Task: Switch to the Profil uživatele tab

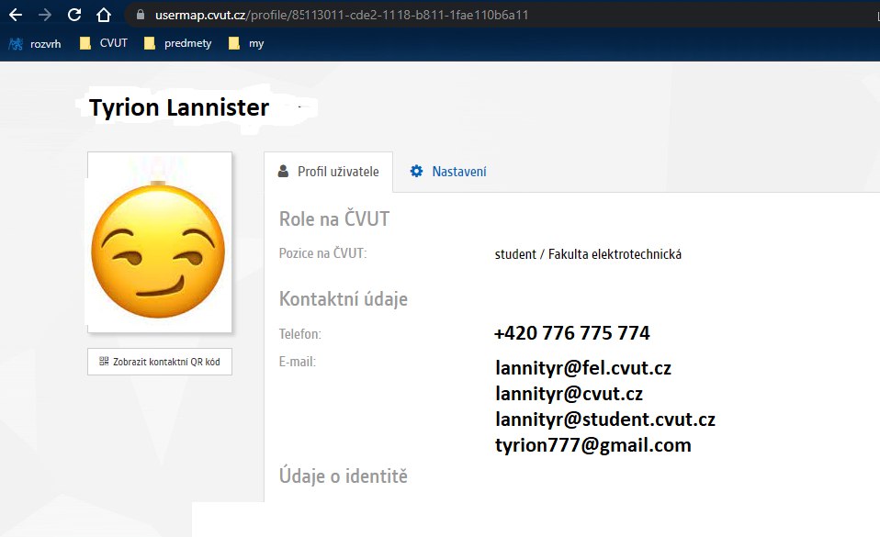Action: (x=328, y=172)
